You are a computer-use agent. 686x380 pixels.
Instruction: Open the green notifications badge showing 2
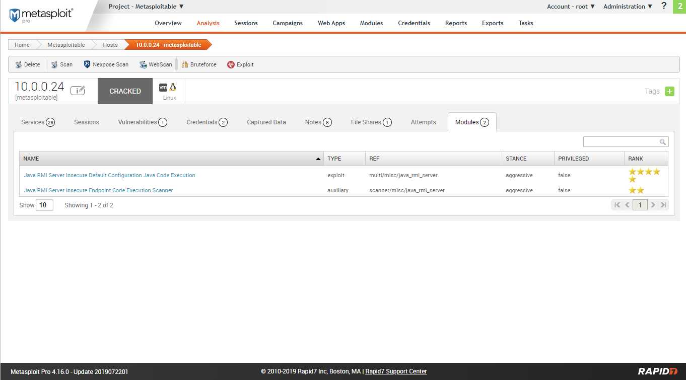click(x=679, y=7)
